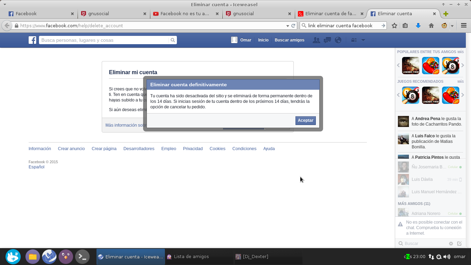The width and height of the screenshot is (471, 265).
Task: Click the search magnifier in Facebook search
Action: [x=173, y=40]
